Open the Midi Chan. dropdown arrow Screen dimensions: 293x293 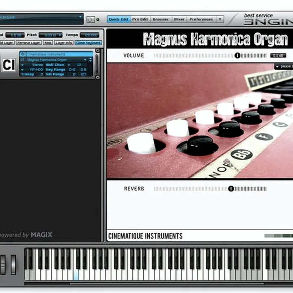(69, 65)
